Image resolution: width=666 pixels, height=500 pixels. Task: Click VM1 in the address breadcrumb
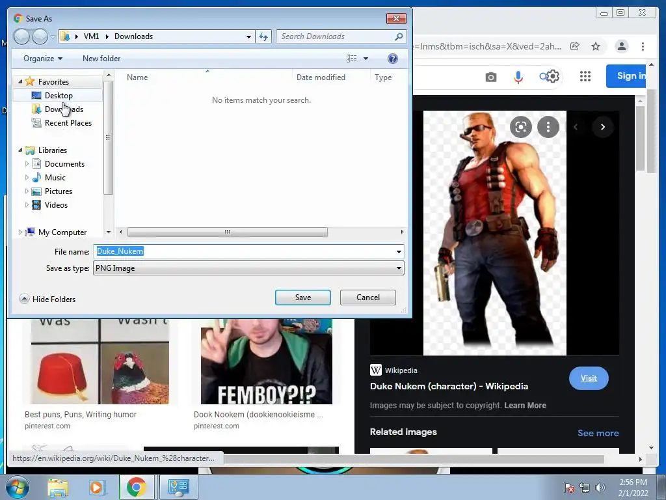(91, 36)
